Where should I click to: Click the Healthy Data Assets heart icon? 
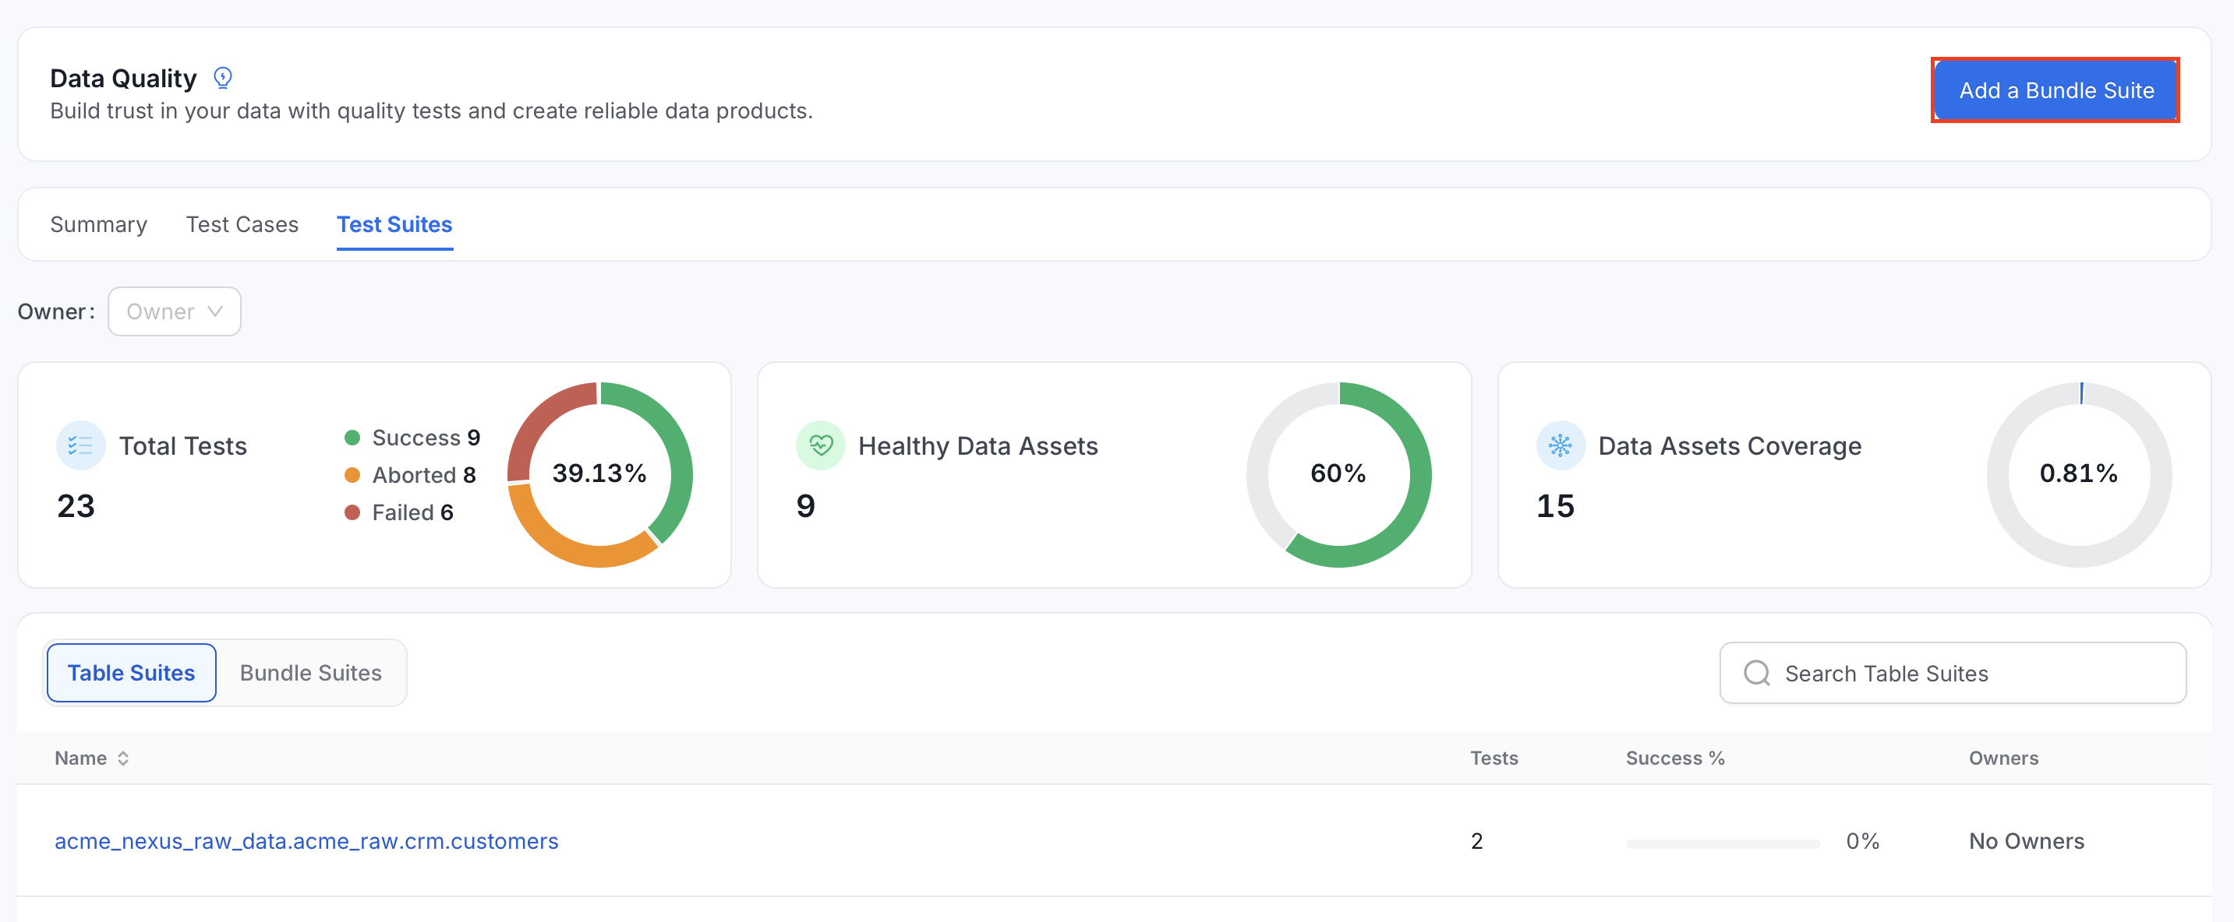pyautogui.click(x=820, y=445)
